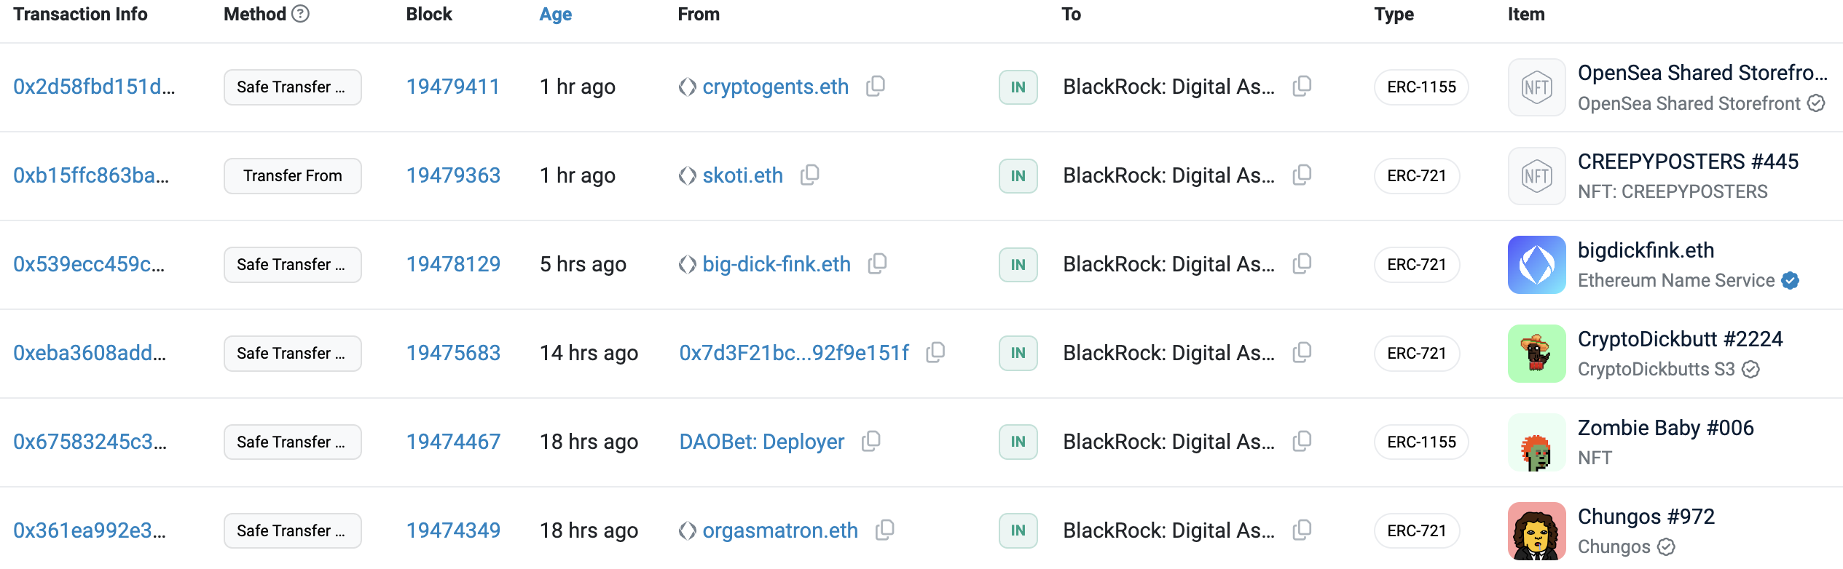The width and height of the screenshot is (1843, 569).
Task: Copy the big-dick-fink.eth address
Action: coord(878,263)
